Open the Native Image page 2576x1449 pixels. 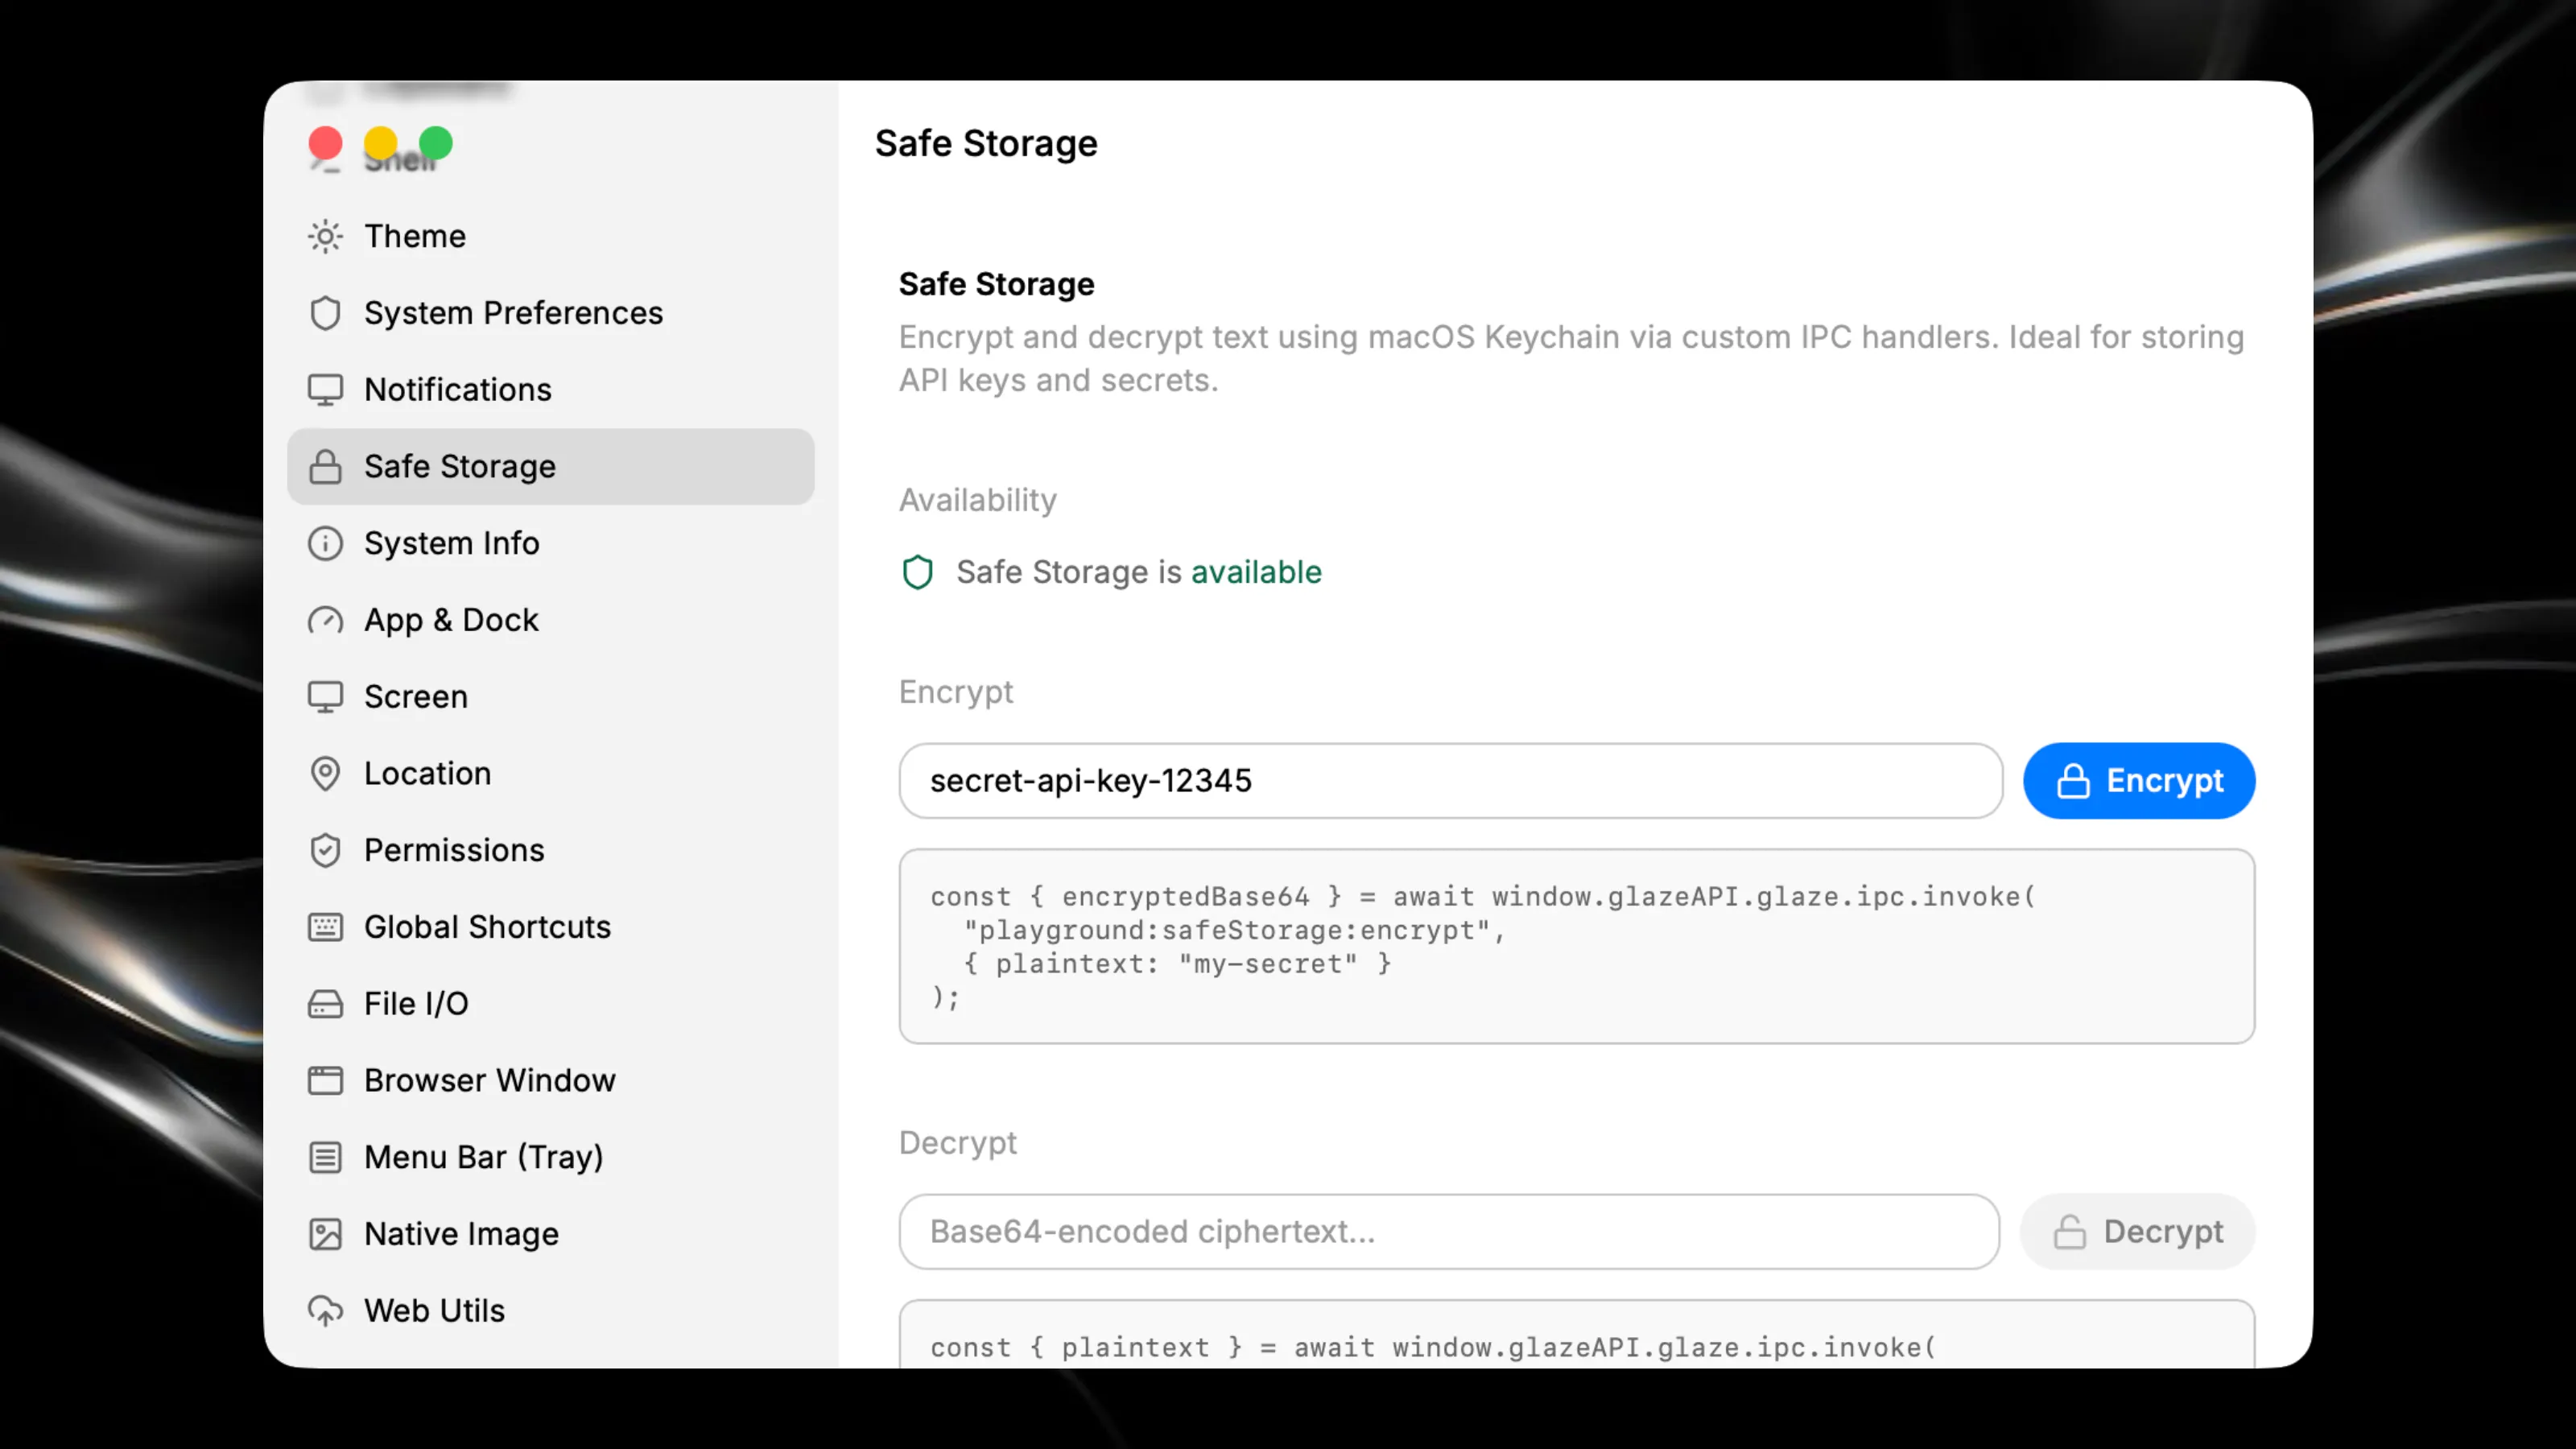(550, 1234)
